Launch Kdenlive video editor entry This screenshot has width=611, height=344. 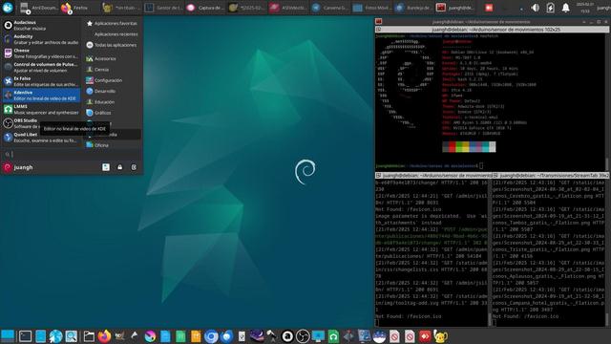(x=41, y=96)
